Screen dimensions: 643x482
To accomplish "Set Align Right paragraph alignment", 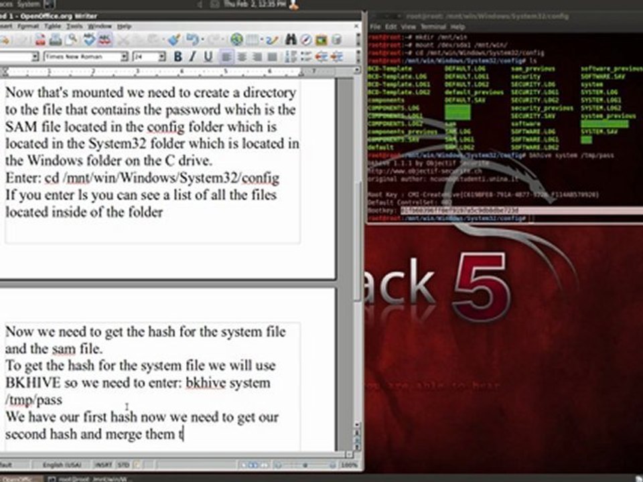I will (x=257, y=56).
